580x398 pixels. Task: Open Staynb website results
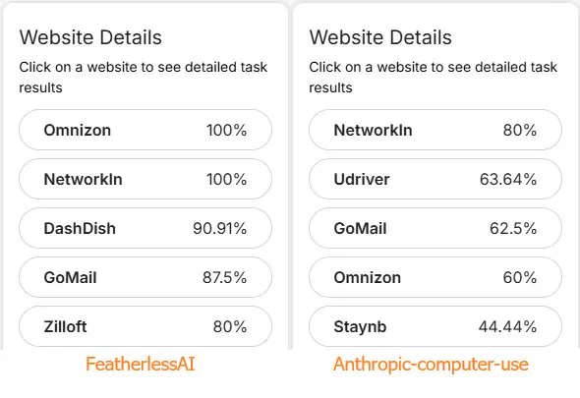click(x=435, y=326)
